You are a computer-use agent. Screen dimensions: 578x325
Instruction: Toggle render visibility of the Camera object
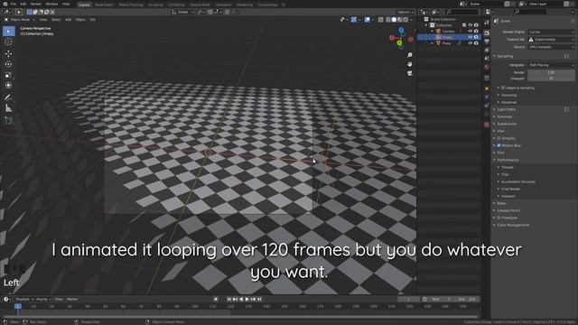(476, 31)
